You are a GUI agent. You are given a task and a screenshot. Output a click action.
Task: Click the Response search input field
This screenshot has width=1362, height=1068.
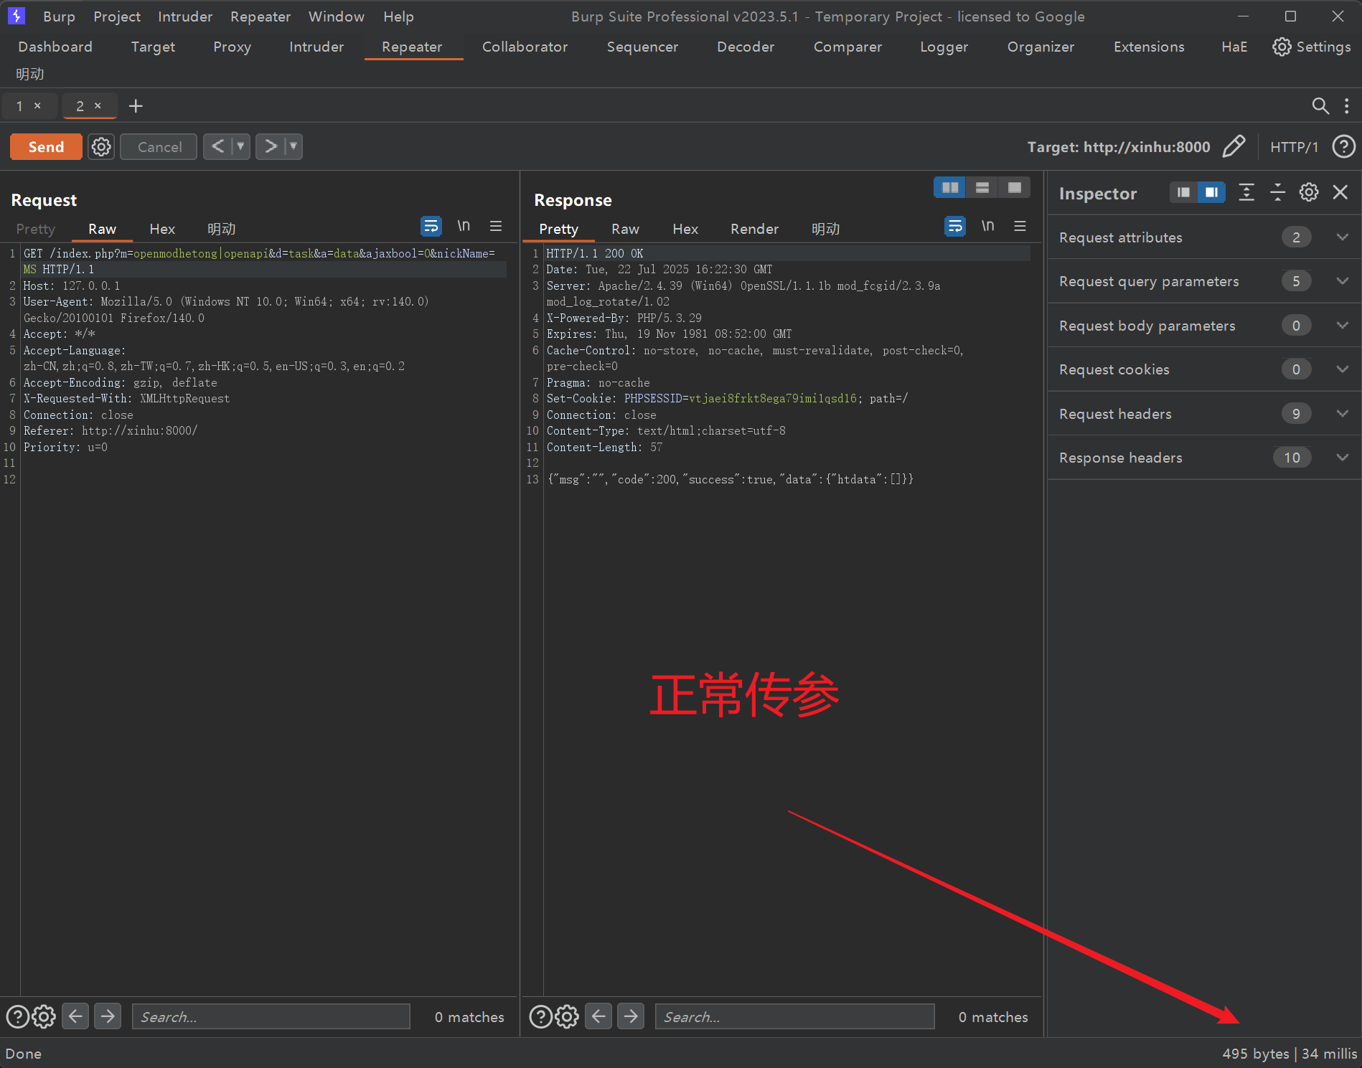click(794, 1016)
